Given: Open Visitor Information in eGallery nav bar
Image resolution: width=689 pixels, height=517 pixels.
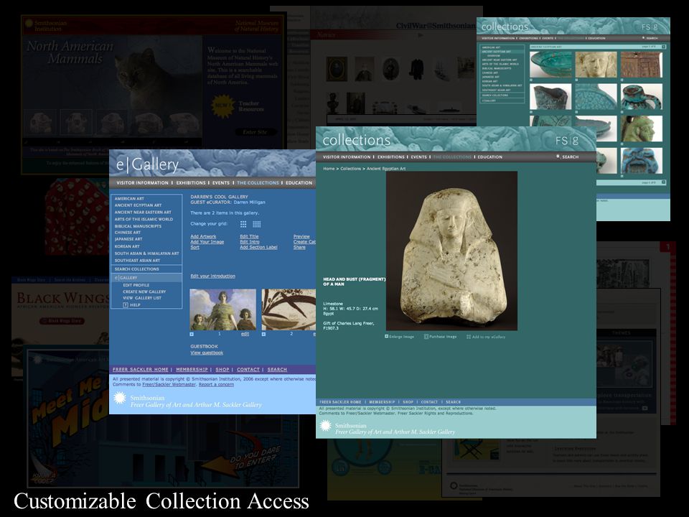Looking at the screenshot, I should coord(142,183).
